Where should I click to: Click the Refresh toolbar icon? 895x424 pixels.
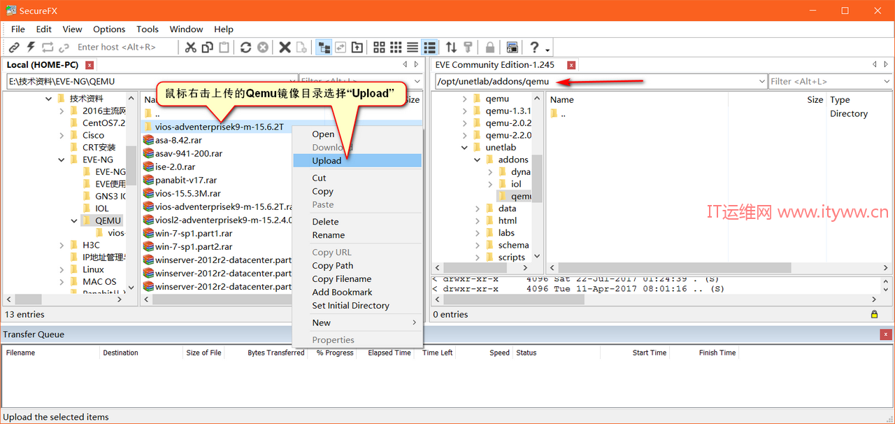point(246,48)
